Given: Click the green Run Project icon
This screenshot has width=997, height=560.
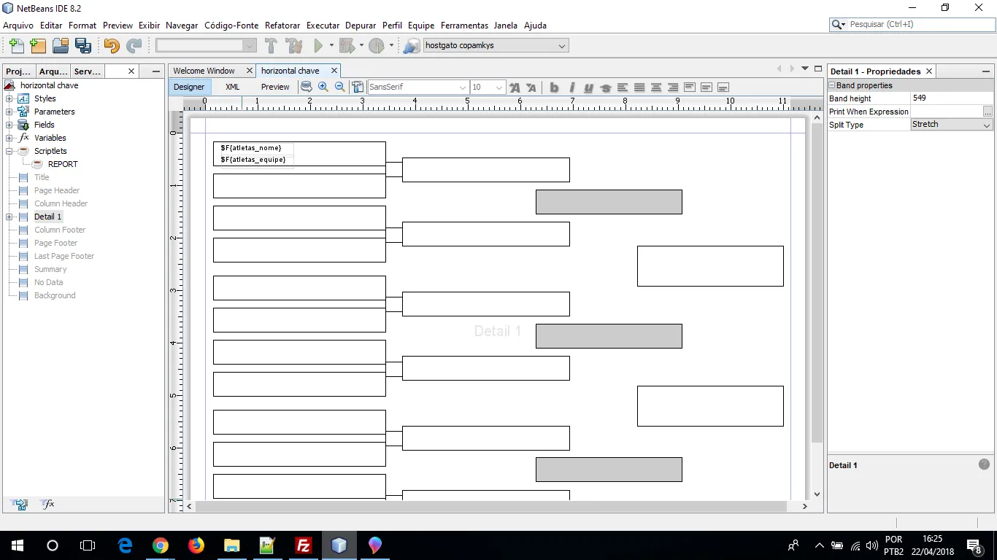Looking at the screenshot, I should coord(318,45).
